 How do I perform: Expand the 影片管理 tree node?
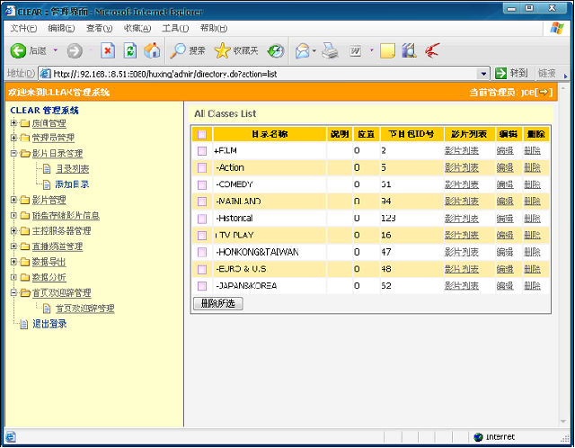pos(13,200)
